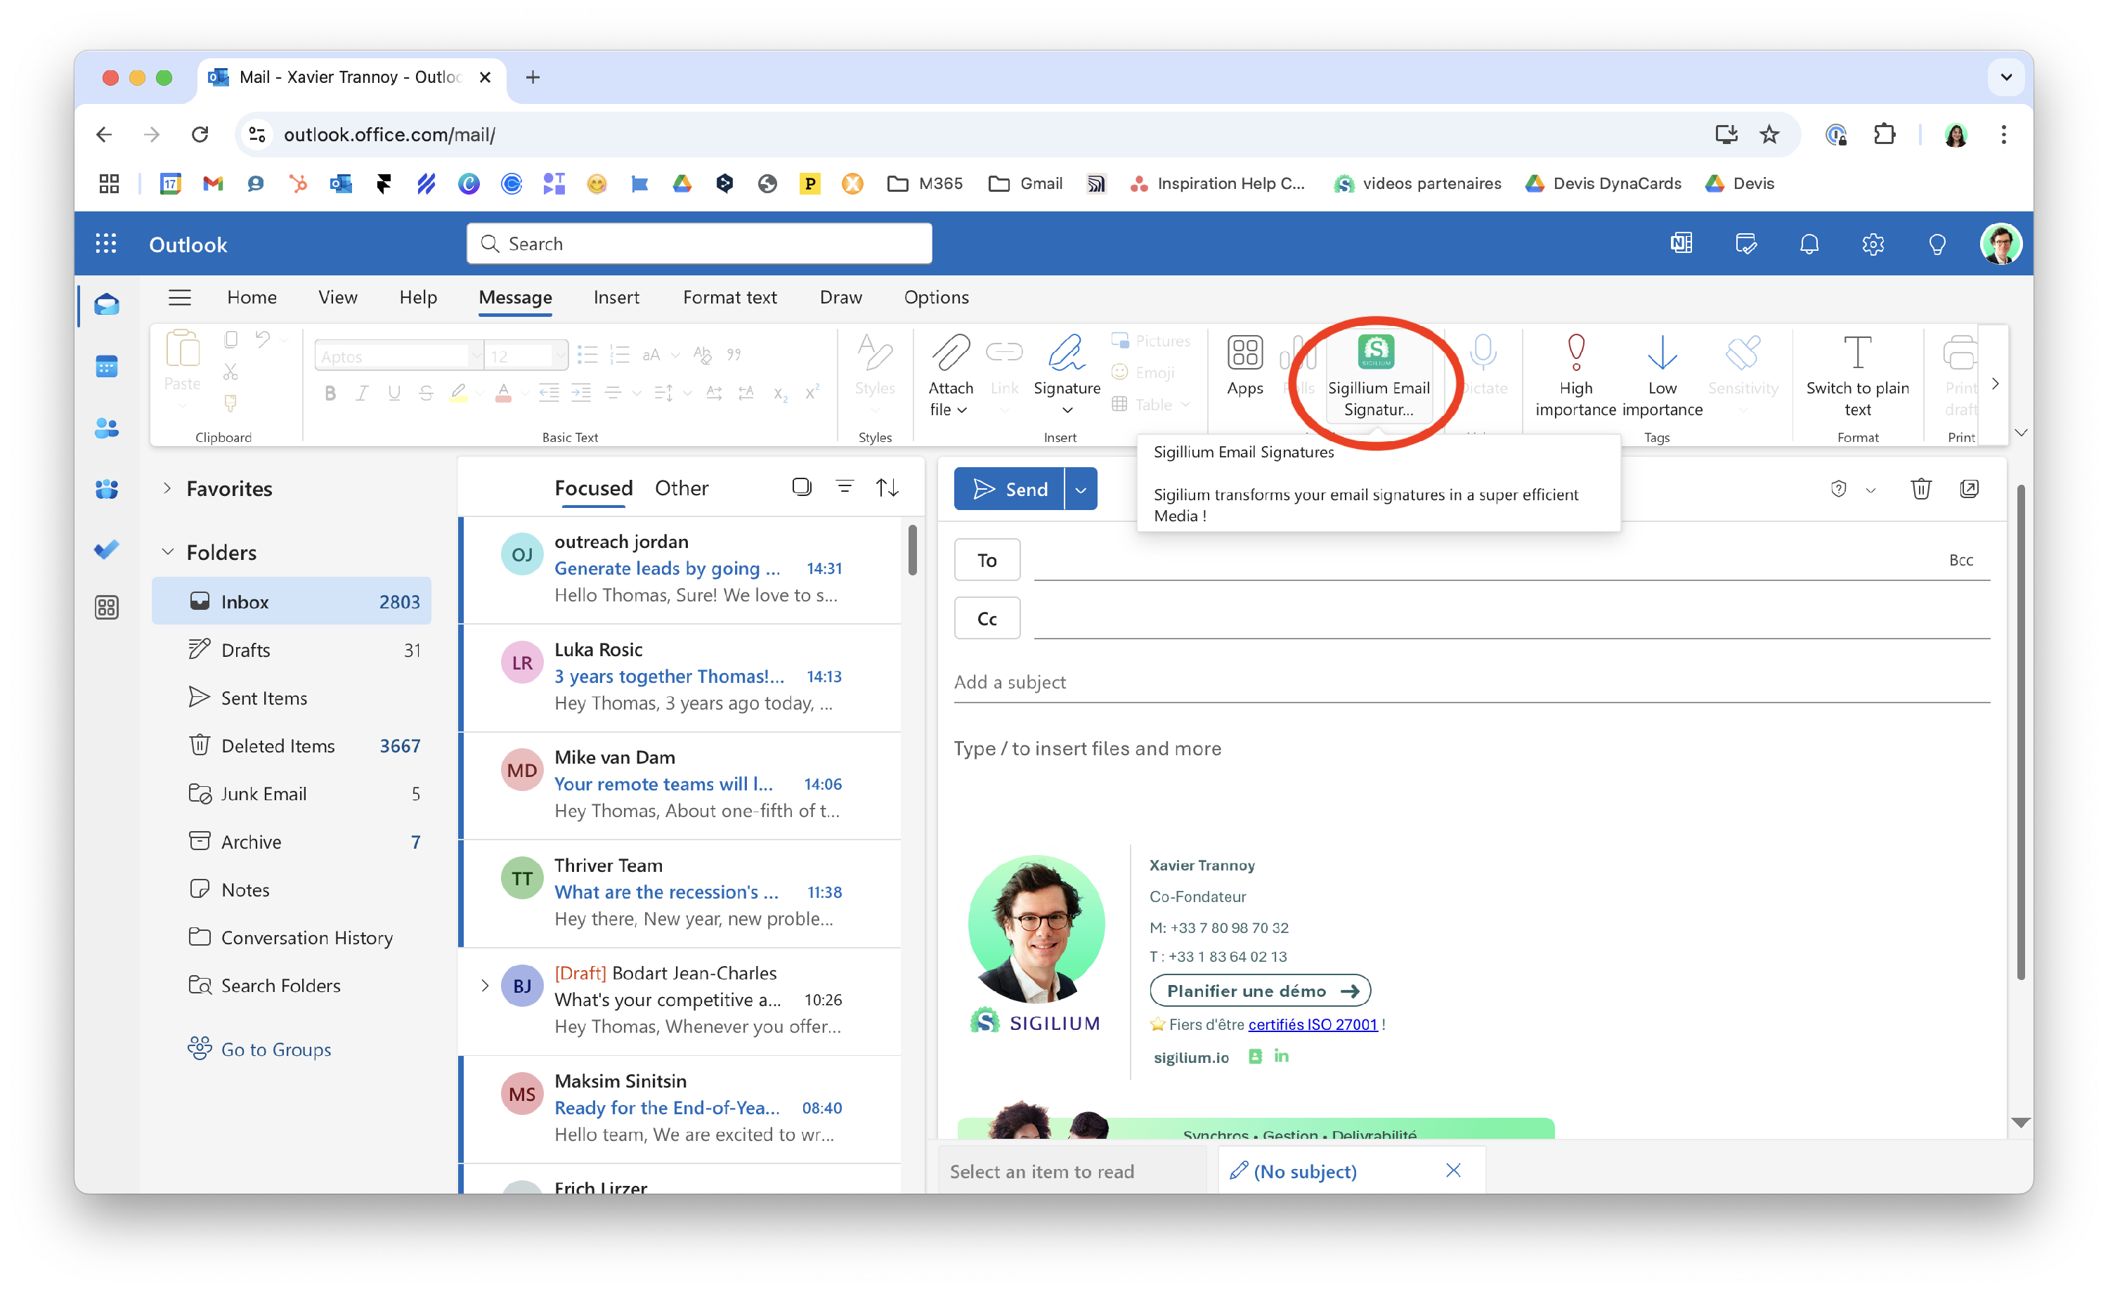Image resolution: width=2108 pixels, height=1292 pixels.
Task: Click the Attach file paperclip icon
Action: click(951, 353)
